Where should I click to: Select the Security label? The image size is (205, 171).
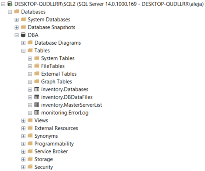pos(44,167)
